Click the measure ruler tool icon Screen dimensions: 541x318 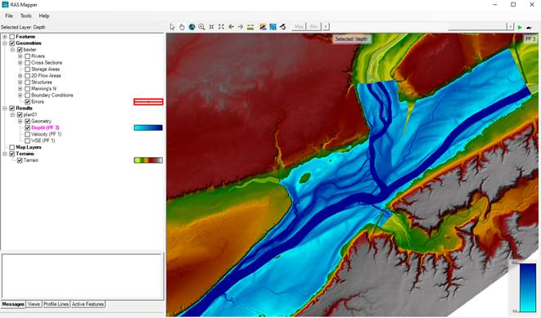(250, 27)
